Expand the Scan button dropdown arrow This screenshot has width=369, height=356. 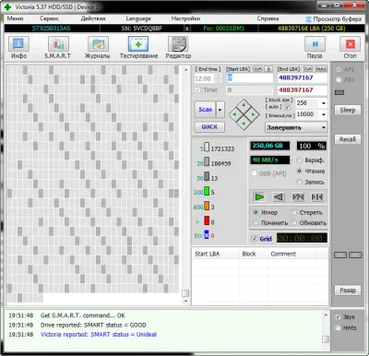point(220,110)
